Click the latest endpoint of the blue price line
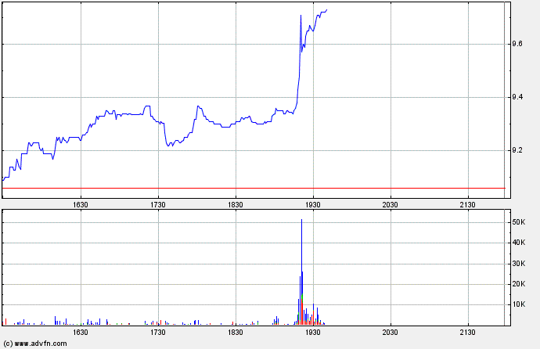 (x=326, y=10)
